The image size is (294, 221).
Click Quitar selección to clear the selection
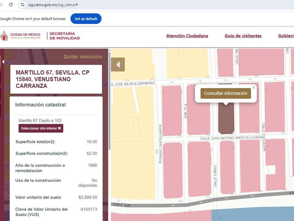click(x=83, y=57)
